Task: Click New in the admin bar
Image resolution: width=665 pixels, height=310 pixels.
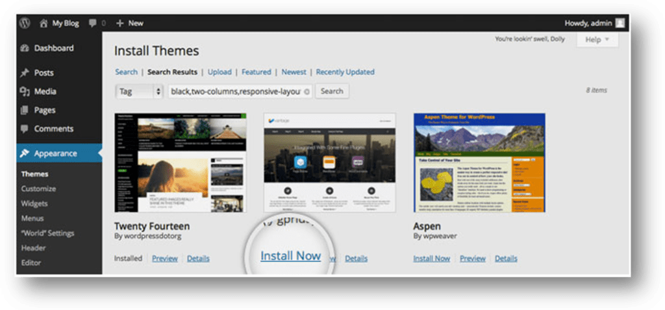Action: tap(136, 23)
